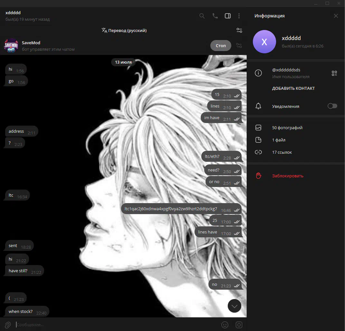
Task: Open translation settings icon next to Перевод
Action: pos(239,30)
